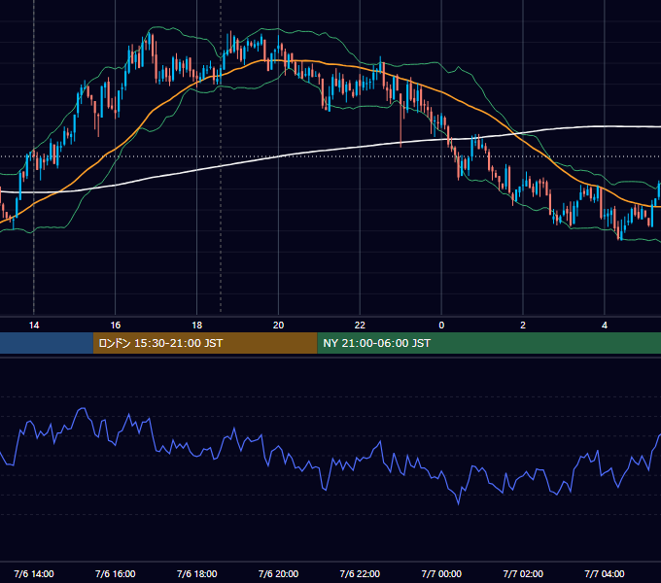Click the 14 hour axis label
This screenshot has width=661, height=583.
(34, 326)
